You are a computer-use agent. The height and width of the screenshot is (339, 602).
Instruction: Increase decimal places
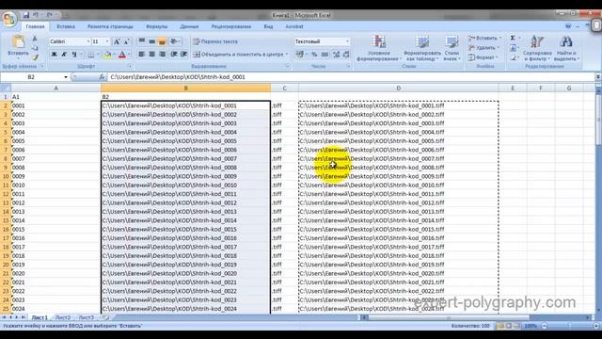pyautogui.click(x=337, y=55)
